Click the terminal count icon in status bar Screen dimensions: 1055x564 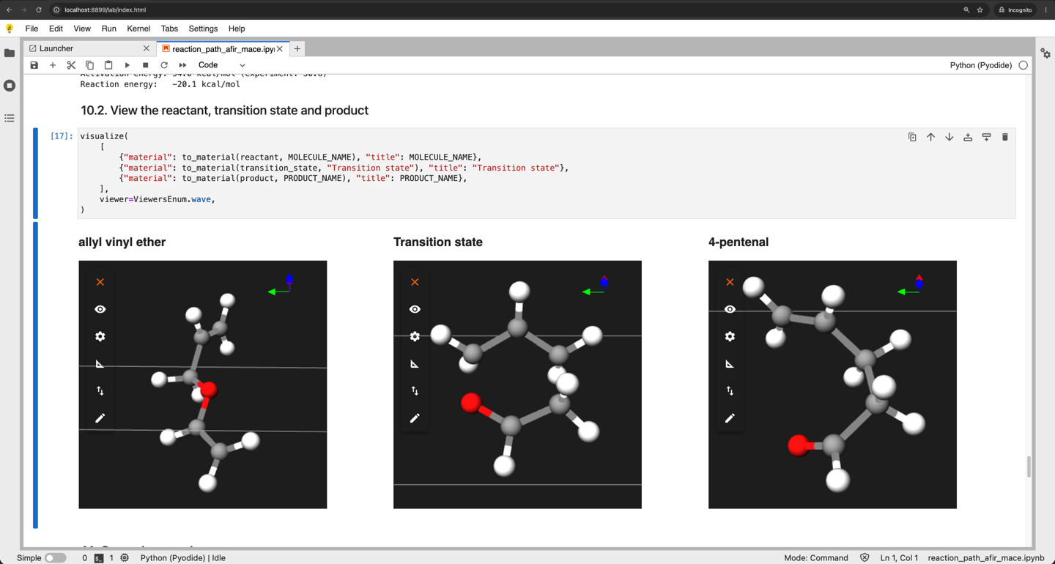pyautogui.click(x=99, y=558)
